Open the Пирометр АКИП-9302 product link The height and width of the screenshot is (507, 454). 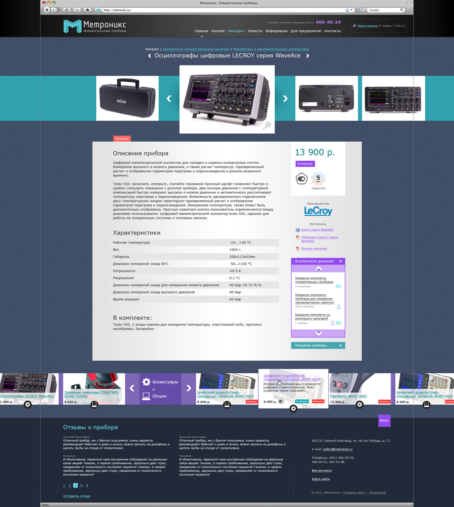click(x=348, y=396)
